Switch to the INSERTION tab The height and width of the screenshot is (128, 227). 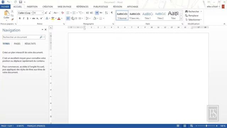tap(32, 7)
